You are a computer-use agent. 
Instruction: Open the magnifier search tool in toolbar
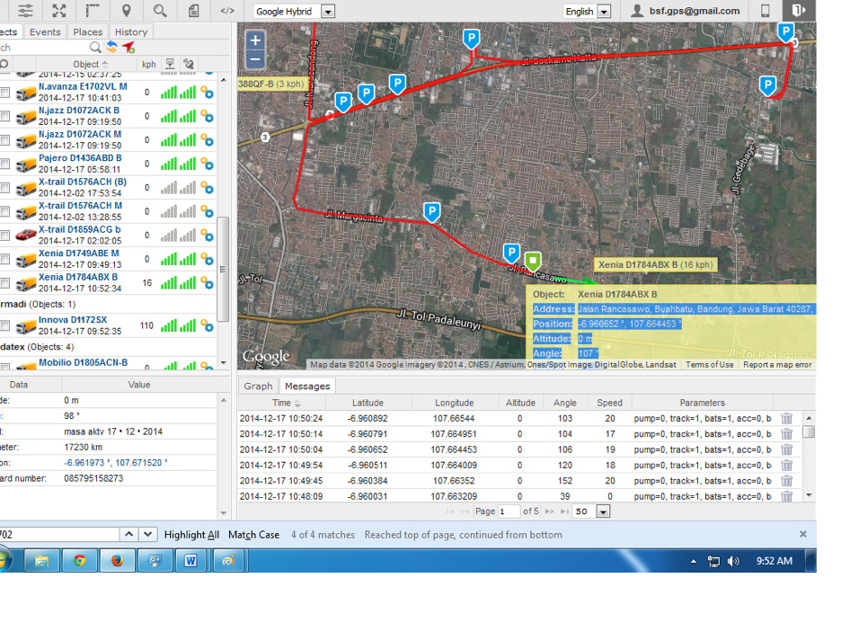click(160, 10)
